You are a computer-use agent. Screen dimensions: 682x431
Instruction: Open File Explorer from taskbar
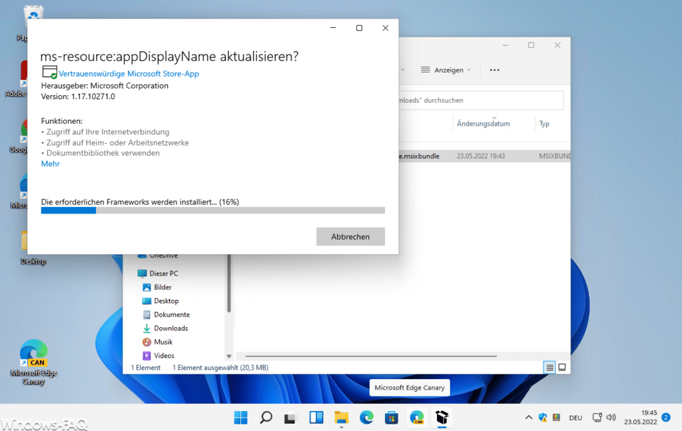[342, 418]
